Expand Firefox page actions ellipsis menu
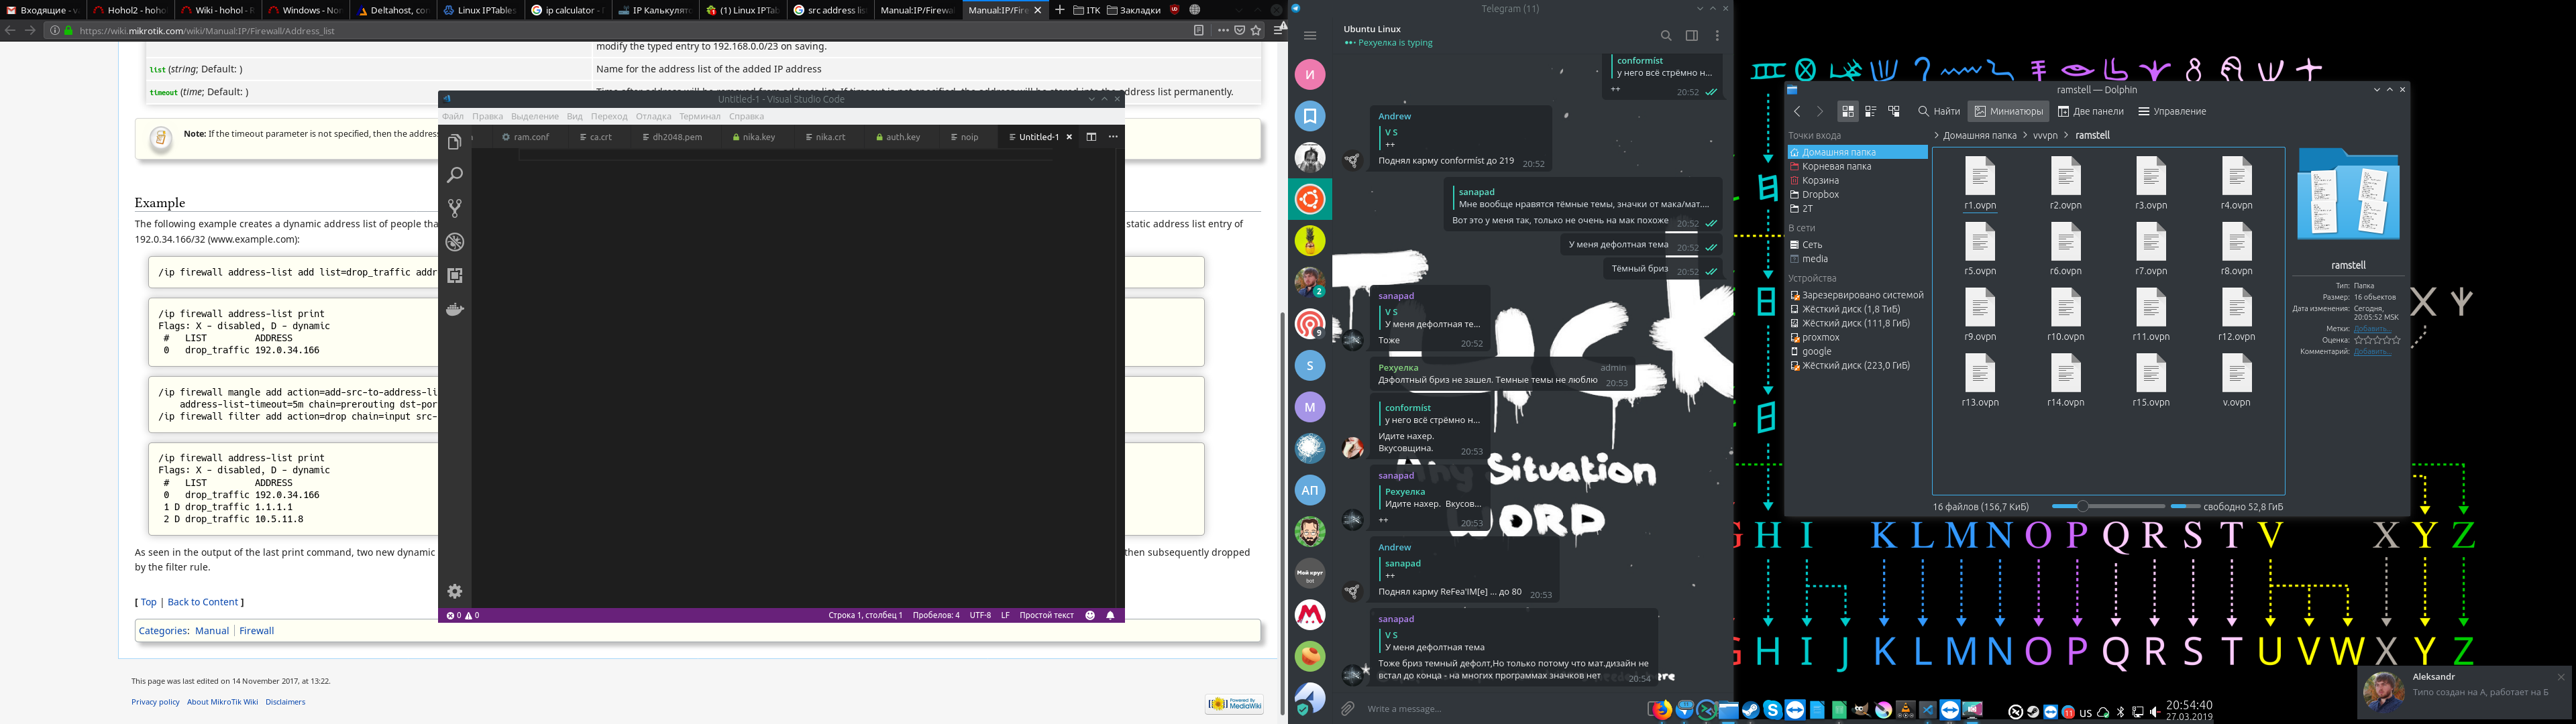Viewport: 2576px width, 724px height. pos(1224,30)
